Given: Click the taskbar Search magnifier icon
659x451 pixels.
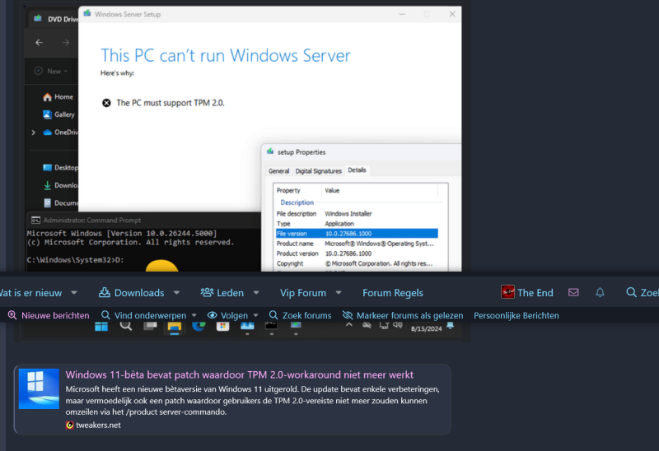Looking at the screenshot, I should coord(126,326).
